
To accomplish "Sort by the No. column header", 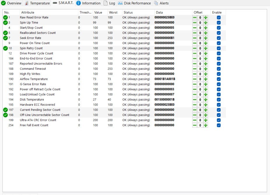I will (x=11, y=13).
